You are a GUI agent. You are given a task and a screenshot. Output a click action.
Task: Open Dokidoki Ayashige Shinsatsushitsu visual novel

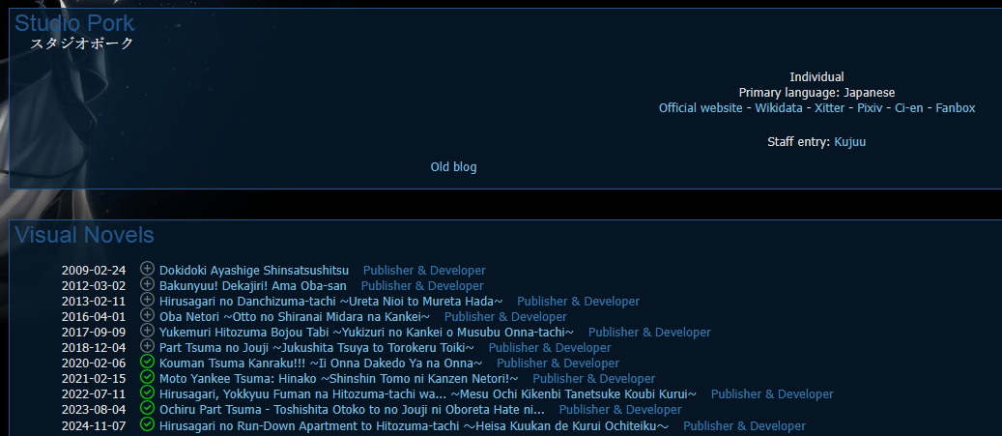pyautogui.click(x=254, y=271)
